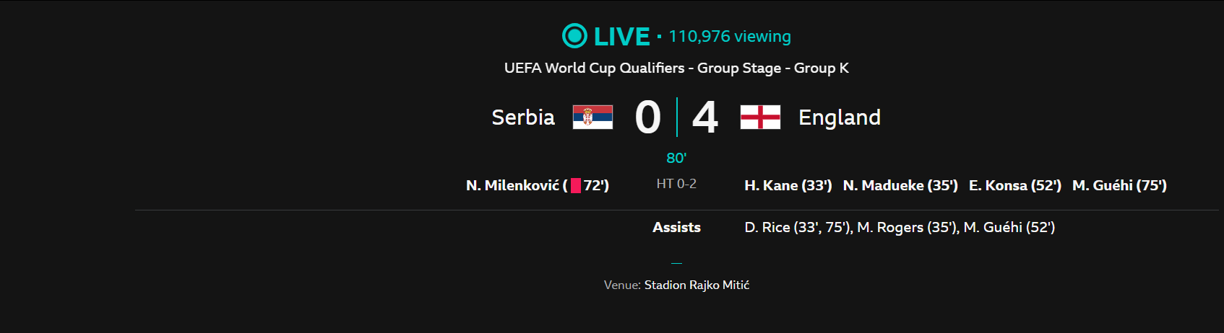Click the 110,976 viewing counter
This screenshot has height=333, width=1224.
coord(730,36)
